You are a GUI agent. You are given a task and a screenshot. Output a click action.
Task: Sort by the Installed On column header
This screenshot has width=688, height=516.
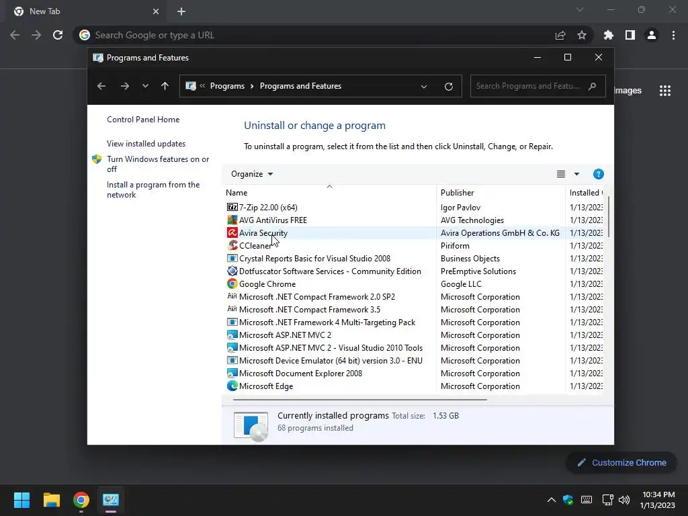[585, 192]
